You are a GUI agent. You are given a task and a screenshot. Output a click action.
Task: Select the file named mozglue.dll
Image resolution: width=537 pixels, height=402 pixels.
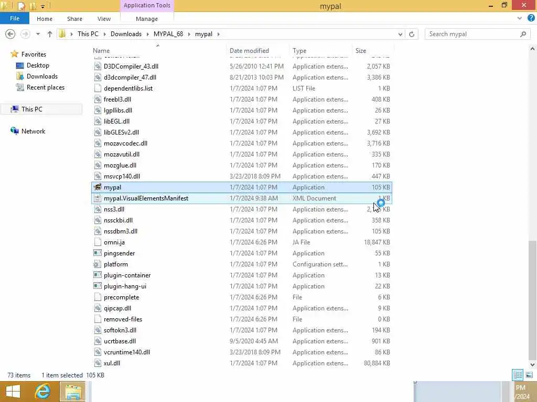(120, 165)
